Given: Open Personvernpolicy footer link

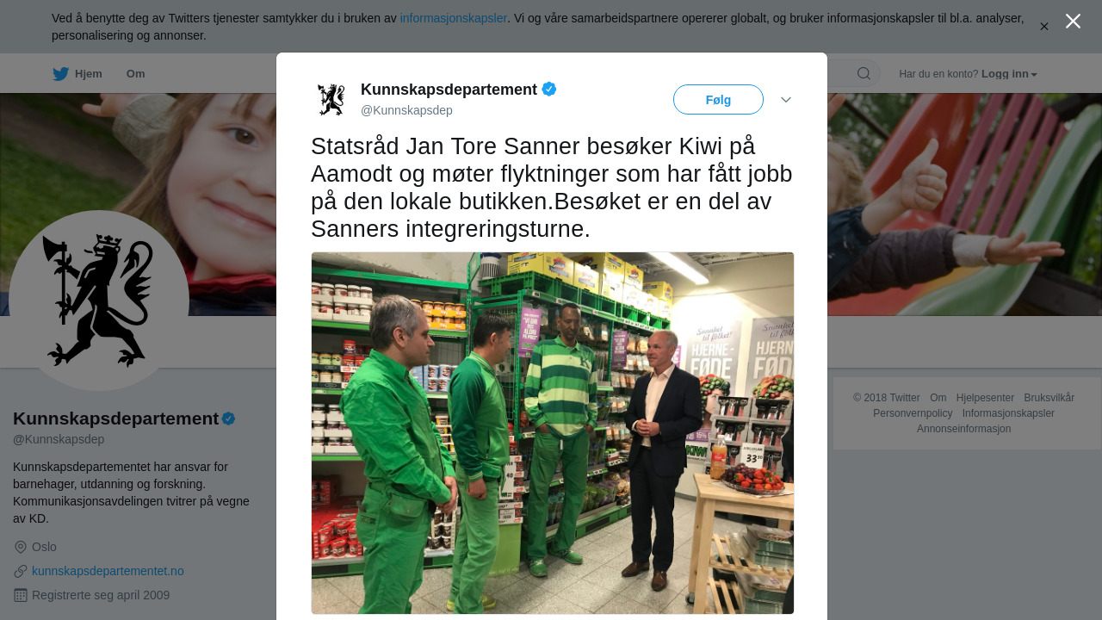Looking at the screenshot, I should pos(913,413).
